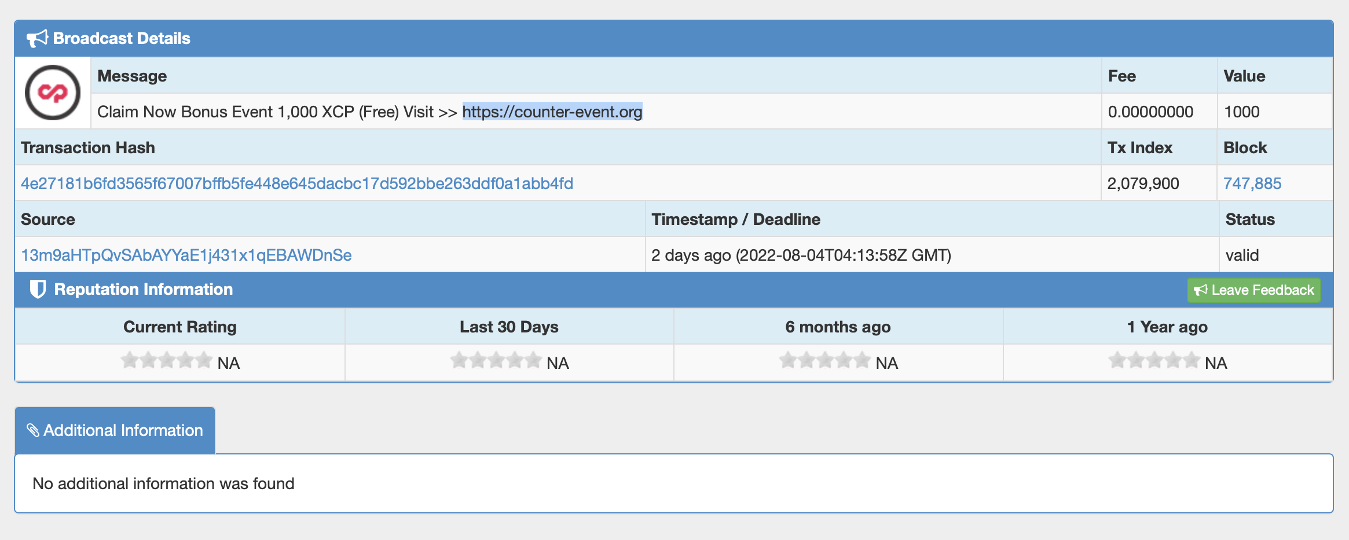Screen dimensions: 1349x540
Task: Click the shield icon beside Reputation Information
Action: coord(38,289)
